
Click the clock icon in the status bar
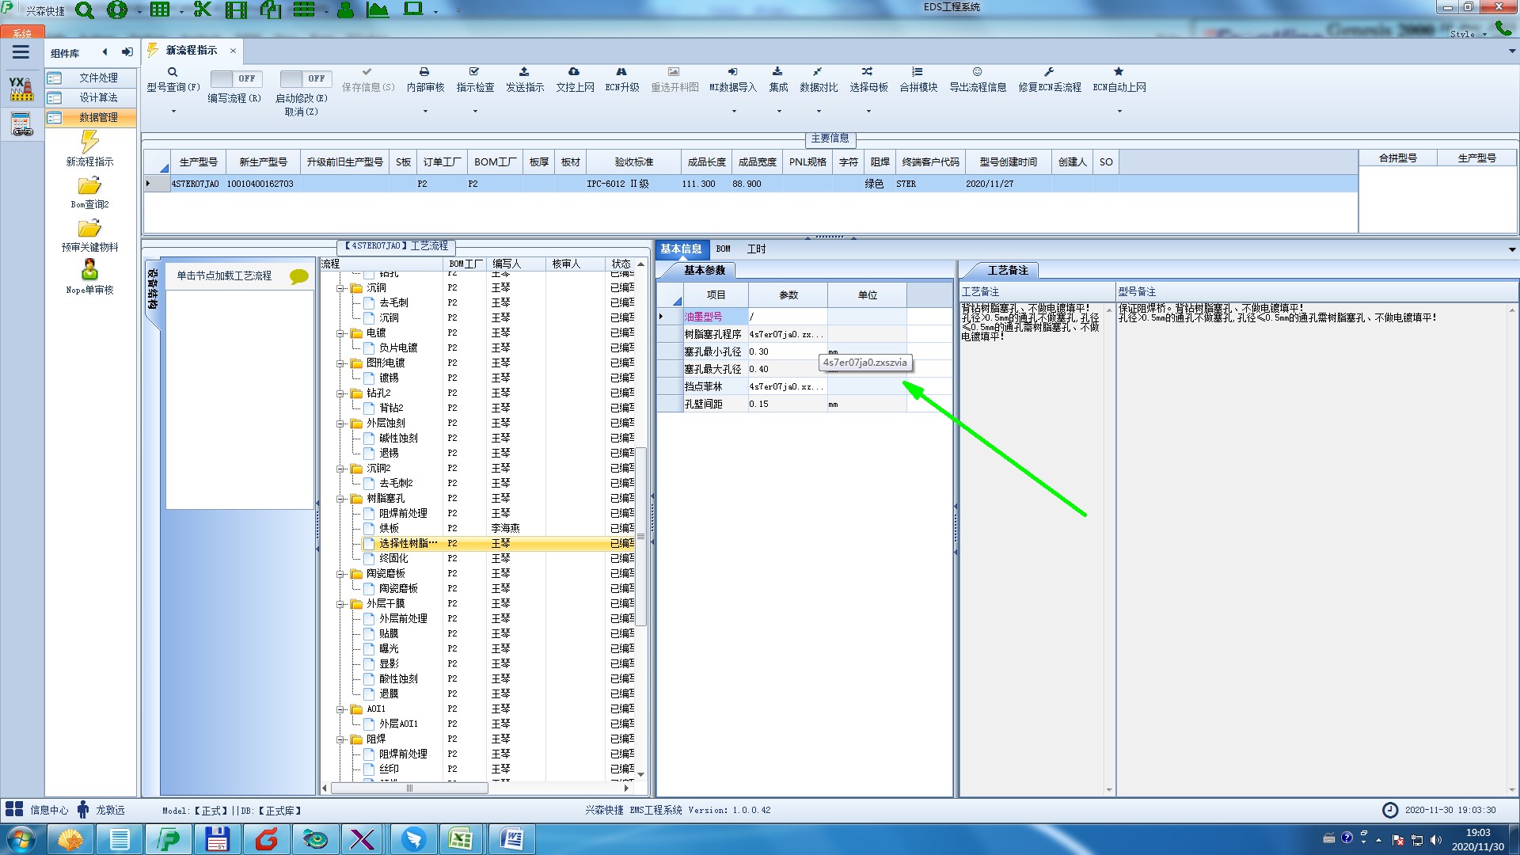click(x=1390, y=810)
